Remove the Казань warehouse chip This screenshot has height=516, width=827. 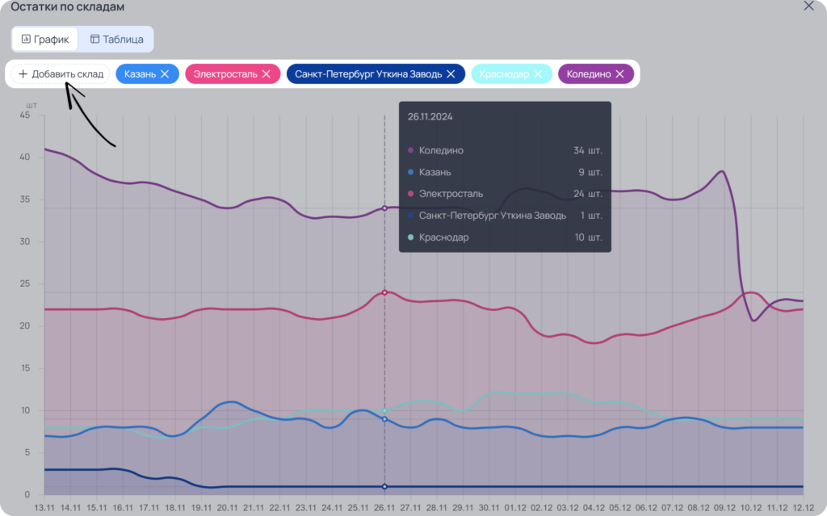coord(165,73)
